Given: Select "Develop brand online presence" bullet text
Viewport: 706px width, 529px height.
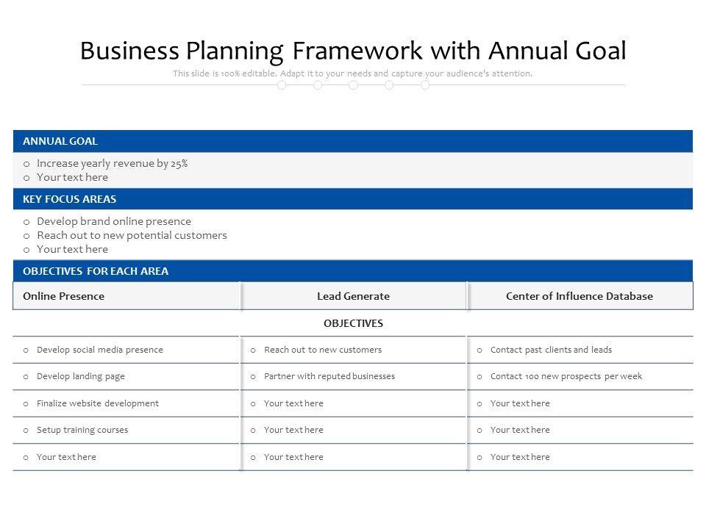Looking at the screenshot, I should [114, 221].
